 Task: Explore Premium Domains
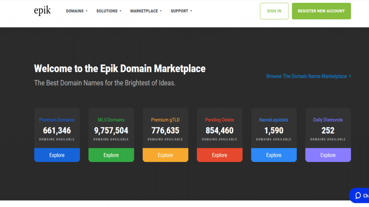(57, 155)
